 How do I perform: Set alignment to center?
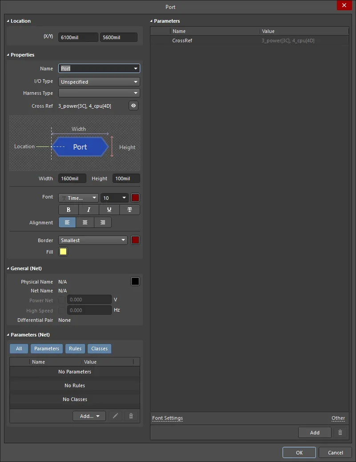85,223
